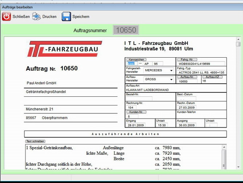Click the Auftrag Nr. 10650 heading

coord(52,68)
